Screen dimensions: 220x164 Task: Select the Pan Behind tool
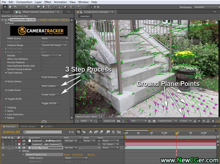click(32, 7)
